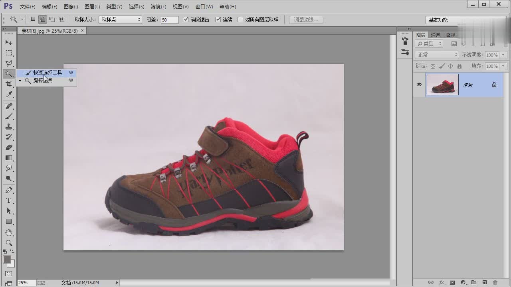This screenshot has height=287, width=511.
Task: Toggle Quick Mask mode
Action: pyautogui.click(x=9, y=274)
